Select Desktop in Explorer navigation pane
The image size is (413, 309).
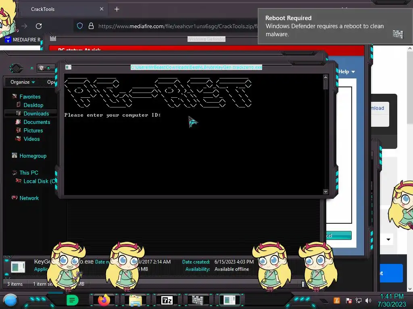pyautogui.click(x=33, y=105)
